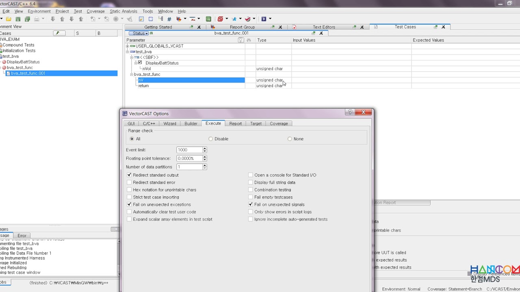This screenshot has width=520, height=292.
Task: Click the save all toolbar icon
Action: tap(27, 19)
